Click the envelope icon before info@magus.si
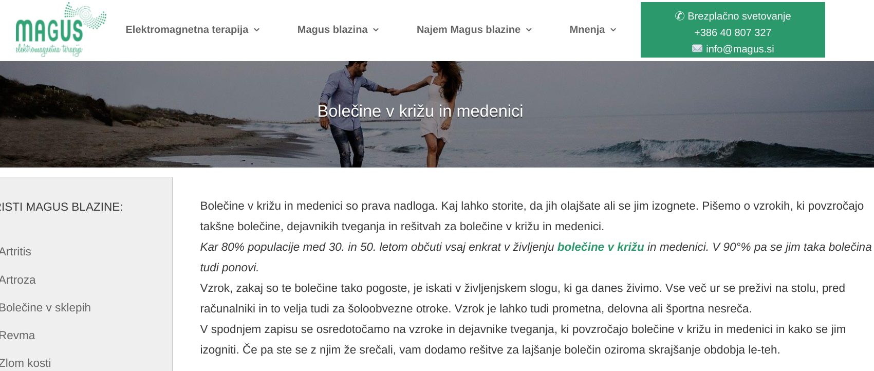Viewport: 874px width, 371px height. (697, 48)
